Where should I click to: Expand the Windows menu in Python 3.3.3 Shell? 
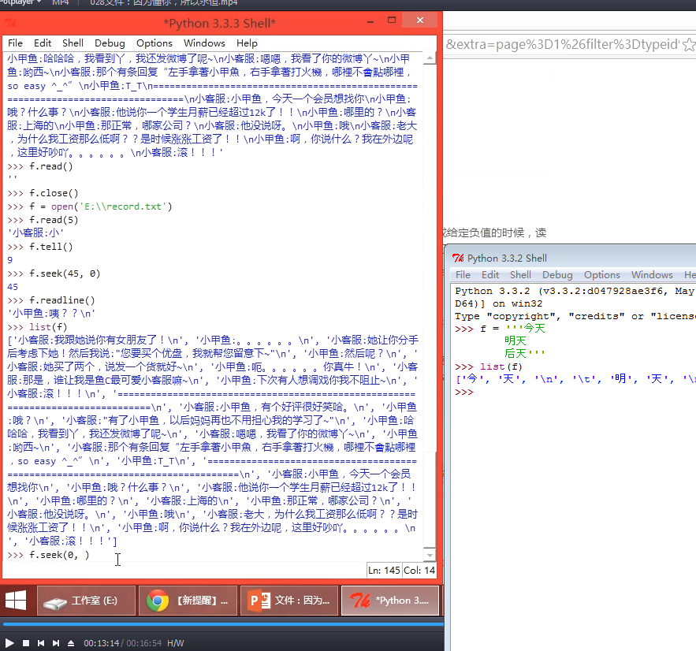(x=204, y=43)
